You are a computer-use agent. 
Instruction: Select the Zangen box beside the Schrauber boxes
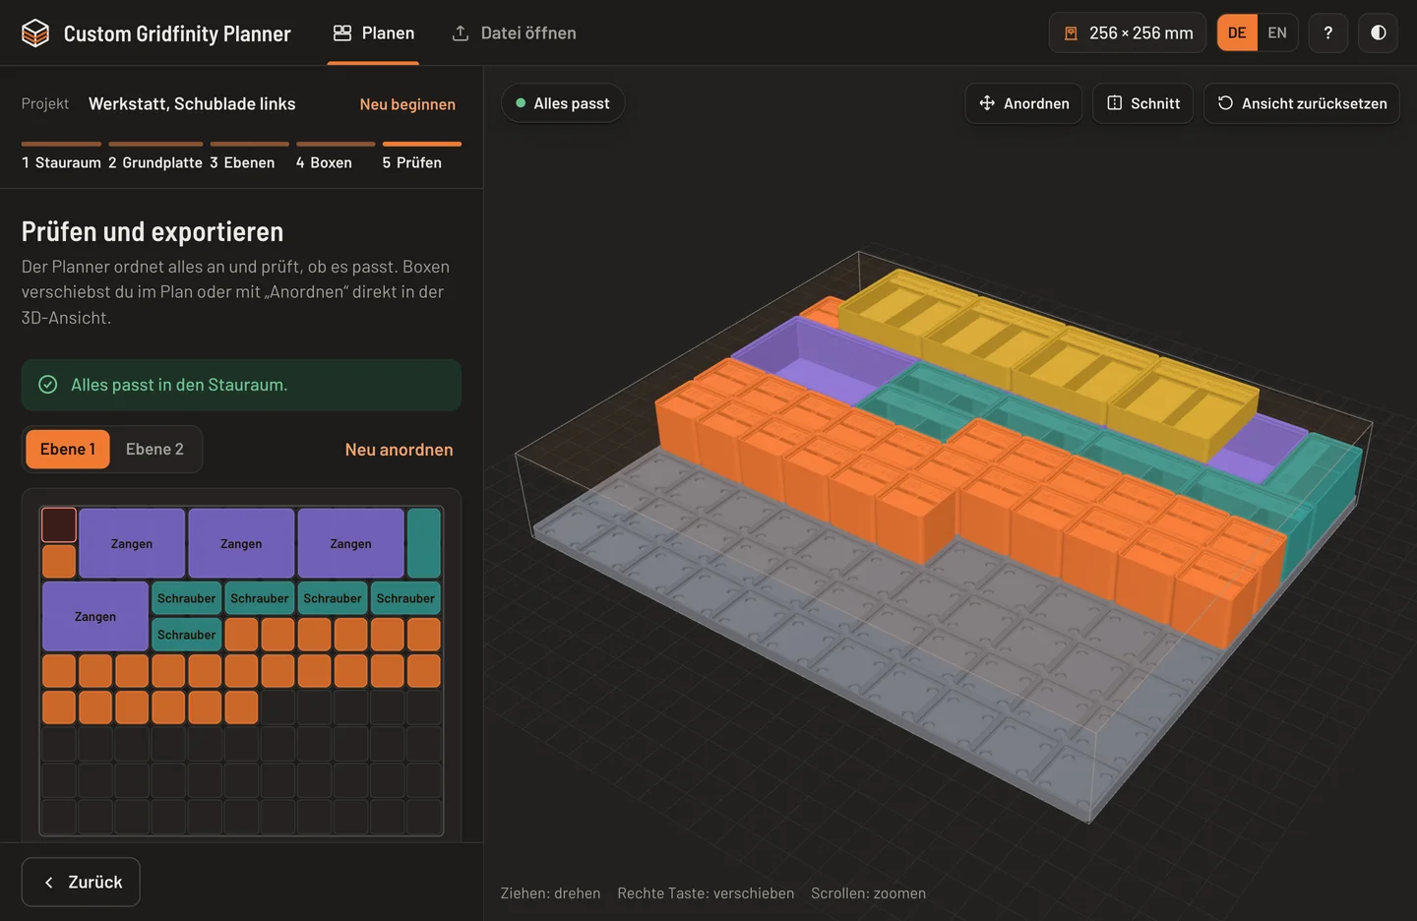coord(95,617)
